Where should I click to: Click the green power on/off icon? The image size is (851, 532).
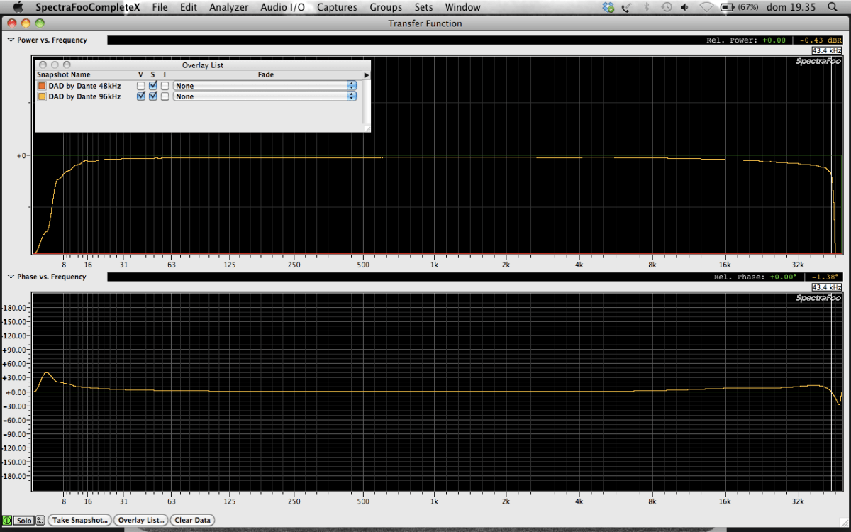point(7,520)
